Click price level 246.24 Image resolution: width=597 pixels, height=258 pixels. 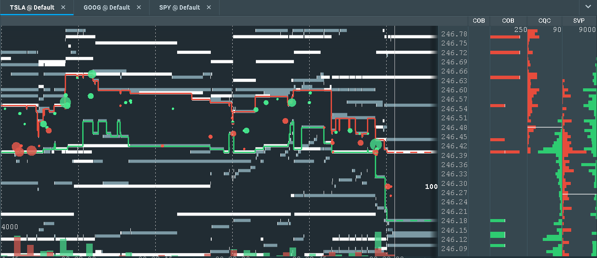point(454,202)
